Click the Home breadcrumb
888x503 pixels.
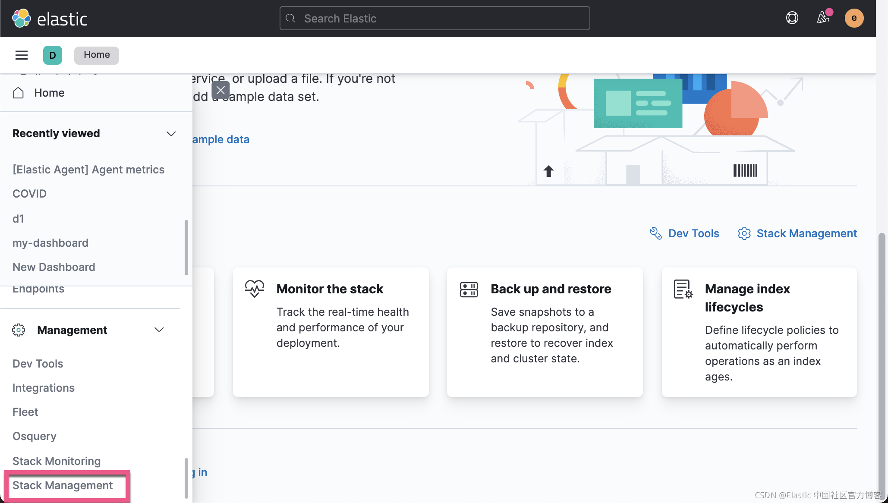point(97,55)
